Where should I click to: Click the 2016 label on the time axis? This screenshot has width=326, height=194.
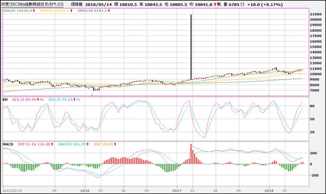(x=85, y=190)
